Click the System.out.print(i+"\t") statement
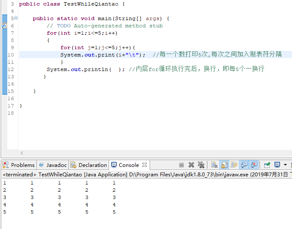Viewport: 292px width, 229px height. 103,55
